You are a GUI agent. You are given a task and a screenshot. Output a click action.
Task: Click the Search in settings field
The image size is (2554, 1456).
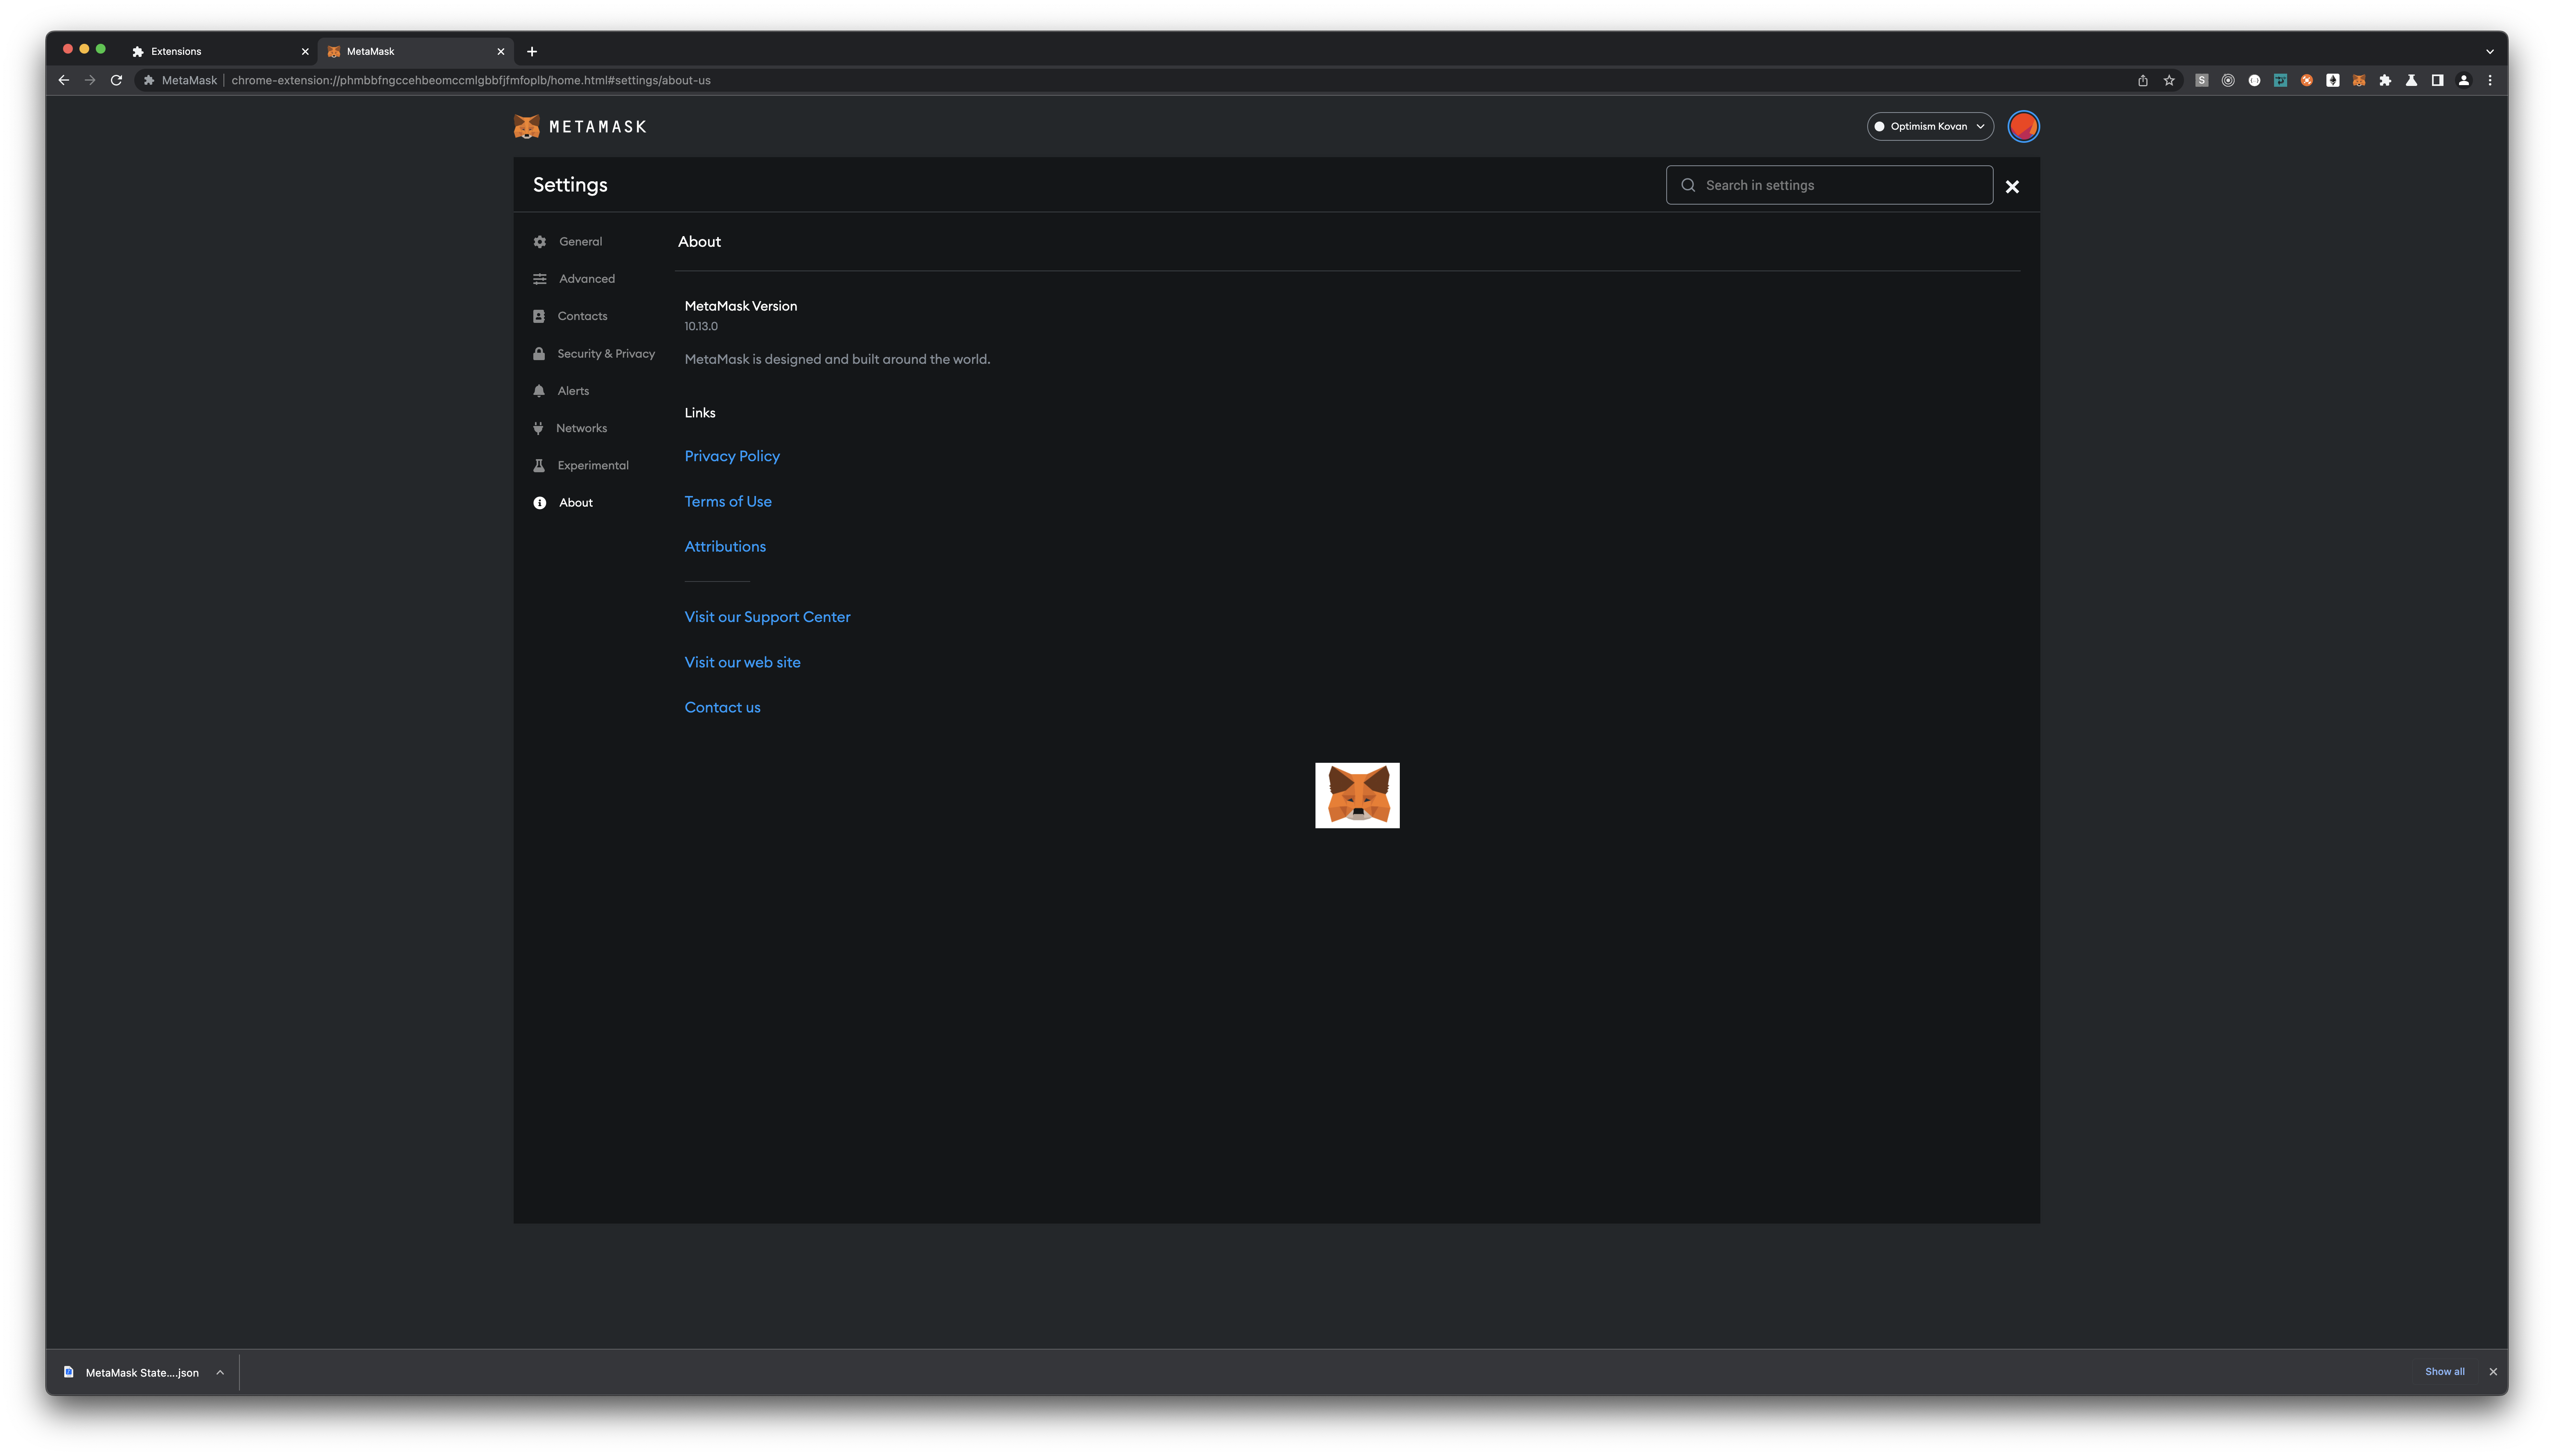1827,184
